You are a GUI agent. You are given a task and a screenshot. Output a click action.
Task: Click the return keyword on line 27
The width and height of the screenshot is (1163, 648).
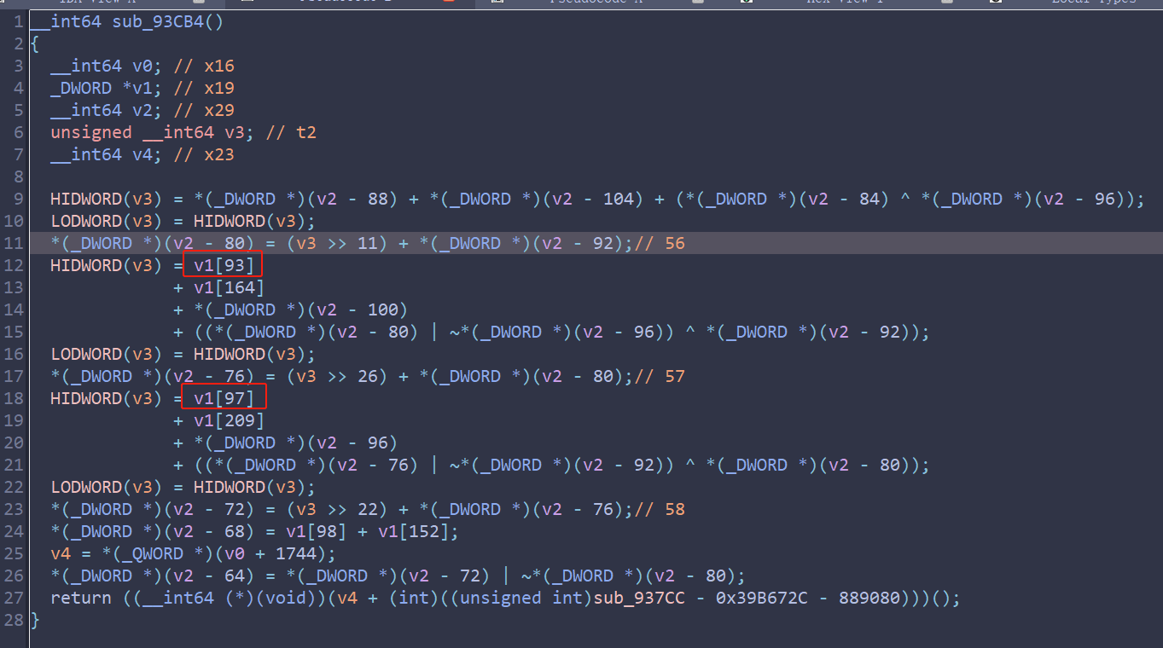[x=80, y=598]
